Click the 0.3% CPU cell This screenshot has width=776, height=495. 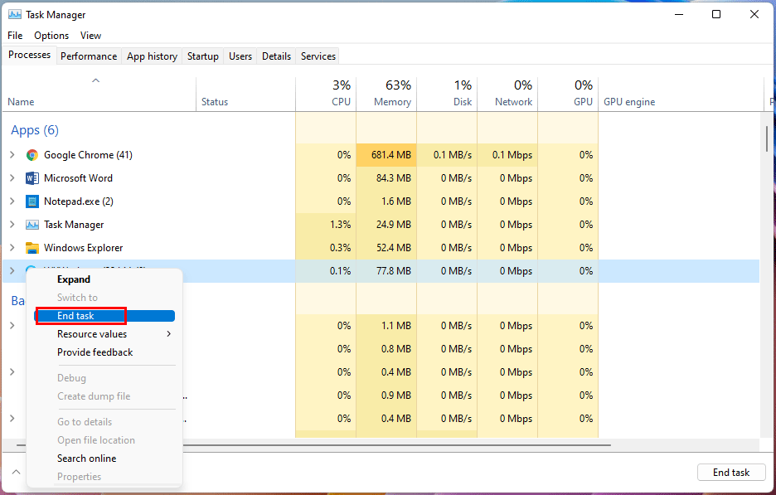326,248
